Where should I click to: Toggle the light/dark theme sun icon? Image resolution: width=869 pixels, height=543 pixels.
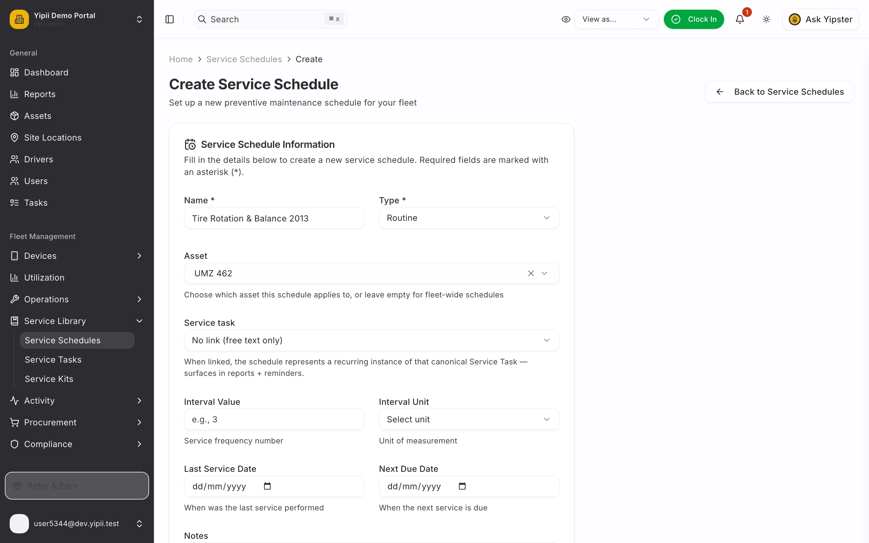[766, 19]
